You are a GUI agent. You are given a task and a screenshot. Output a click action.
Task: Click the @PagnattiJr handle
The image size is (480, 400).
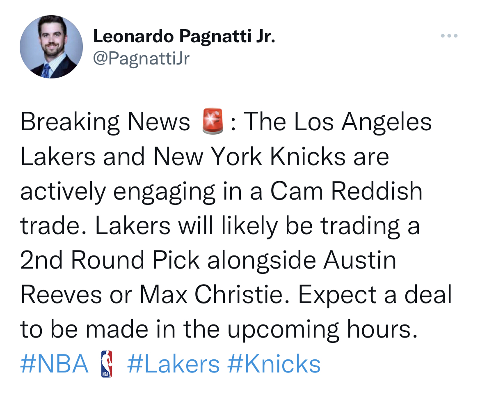coord(141,58)
